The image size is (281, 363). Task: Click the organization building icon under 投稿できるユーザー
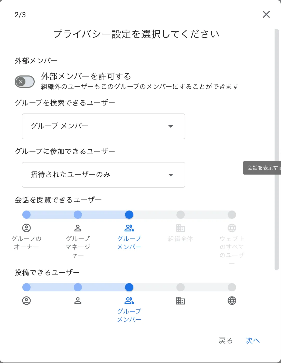click(x=181, y=301)
